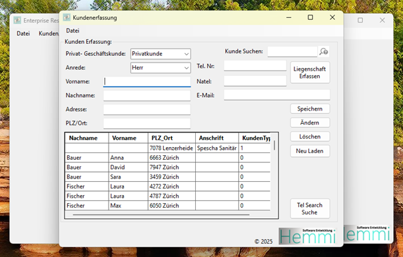Select the Spescha Sanitär cell
The width and height of the screenshot is (403, 257).
click(x=217, y=148)
